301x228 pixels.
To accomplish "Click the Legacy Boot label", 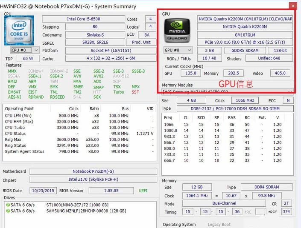I will click(219, 225).
